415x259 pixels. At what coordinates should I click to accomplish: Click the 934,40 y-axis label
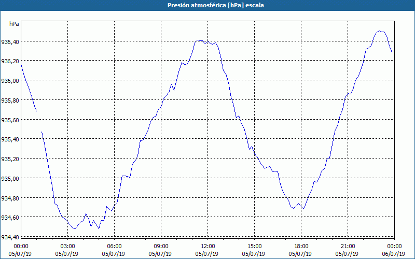click(x=10, y=237)
